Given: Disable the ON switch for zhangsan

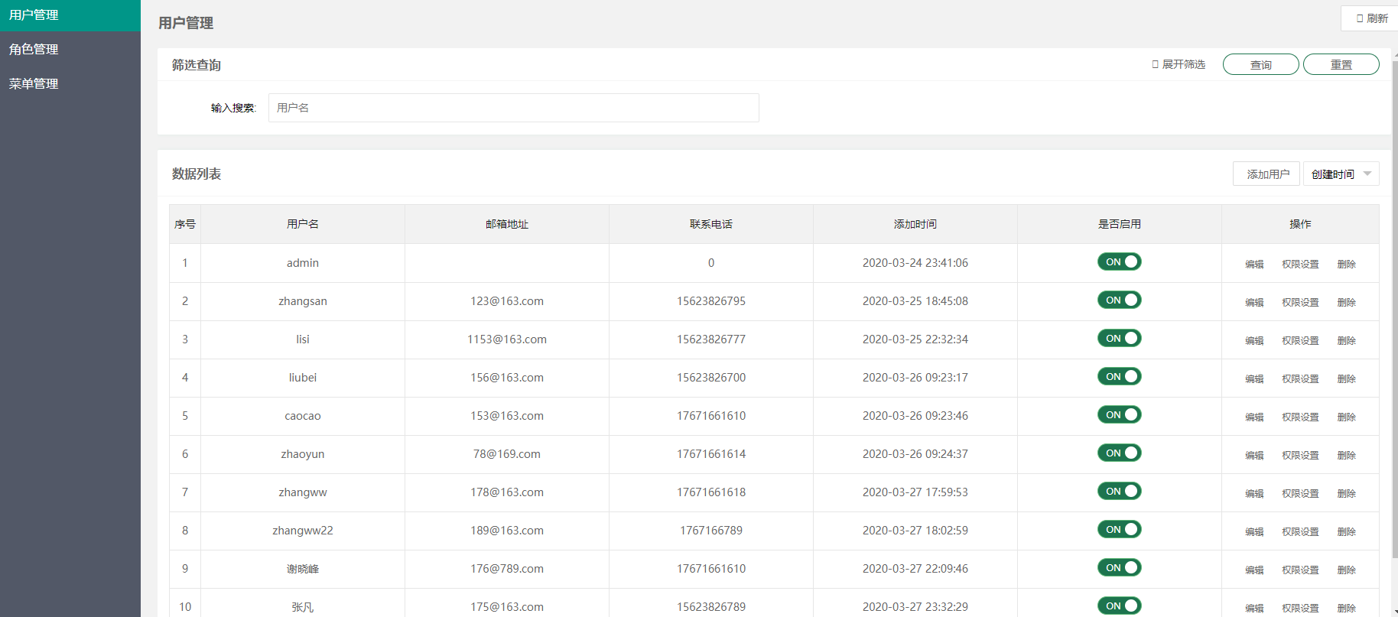Looking at the screenshot, I should [1119, 300].
